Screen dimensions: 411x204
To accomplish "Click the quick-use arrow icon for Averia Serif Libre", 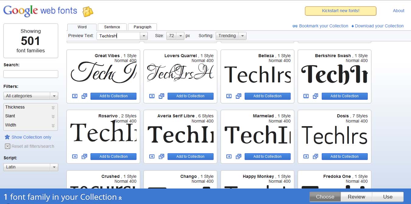I will pos(152,156).
